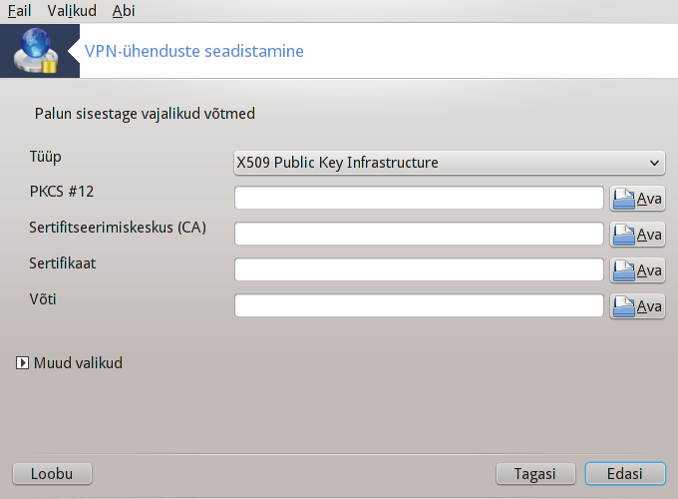
Task: Expand the Muud valikud section
Action: point(22,362)
